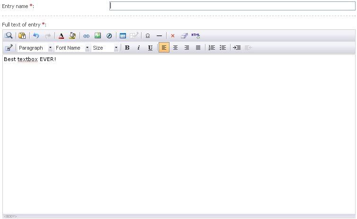Screen dimensions: 357x219
Task: Open the Font Name dropdown
Action: point(72,48)
